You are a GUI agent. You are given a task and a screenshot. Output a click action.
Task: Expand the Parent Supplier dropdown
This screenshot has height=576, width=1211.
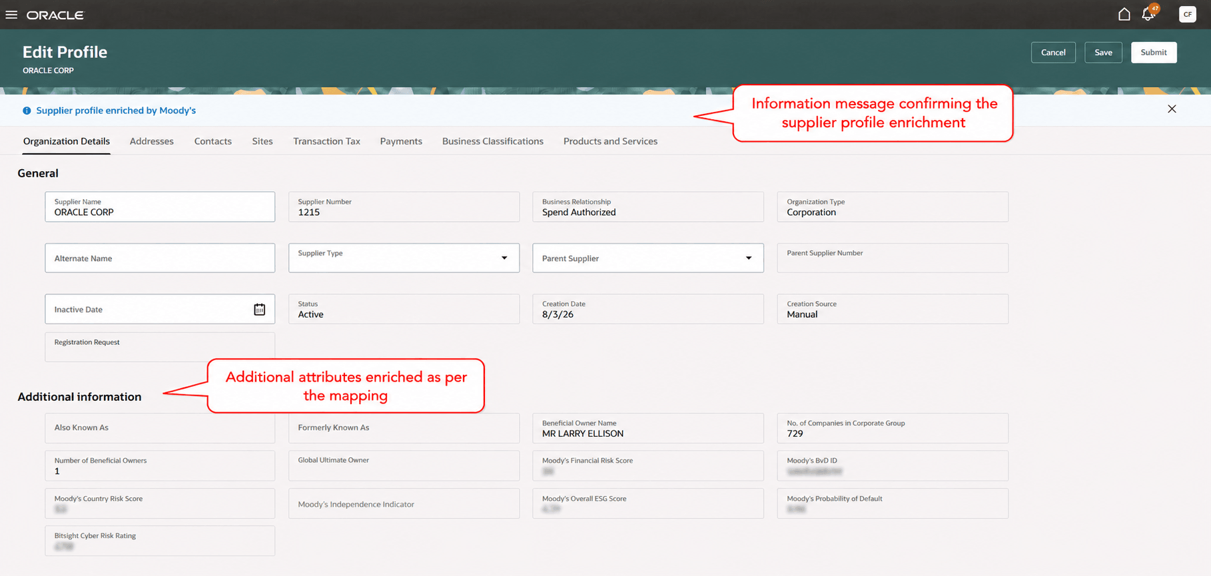click(x=749, y=258)
